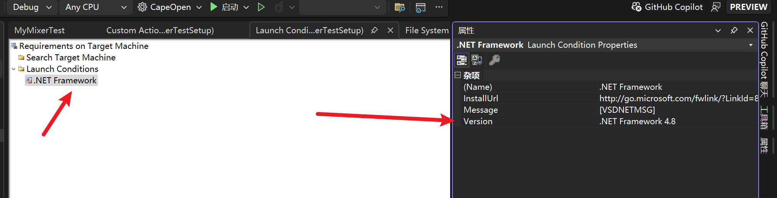This screenshot has height=198, width=777.
Task: Close the Launch Conditions tab
Action: click(x=390, y=30)
